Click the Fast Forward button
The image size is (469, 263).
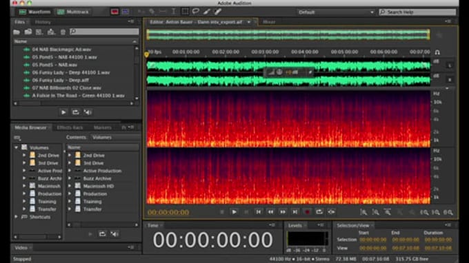[283, 212]
